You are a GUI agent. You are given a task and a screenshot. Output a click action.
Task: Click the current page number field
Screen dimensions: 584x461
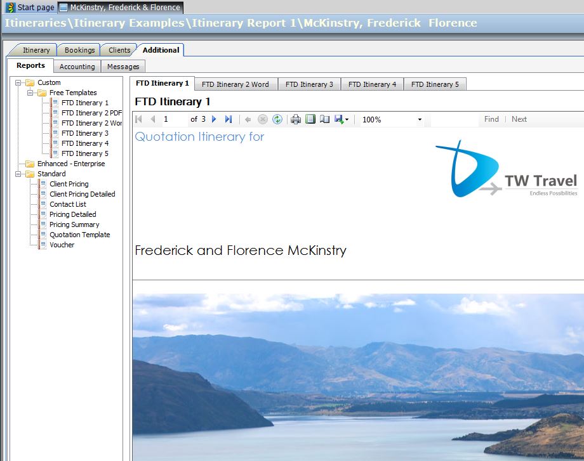(173, 119)
